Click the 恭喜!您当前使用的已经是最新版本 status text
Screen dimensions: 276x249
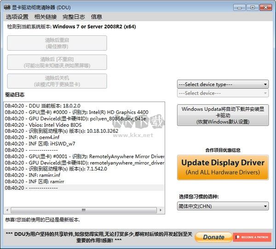42,220
